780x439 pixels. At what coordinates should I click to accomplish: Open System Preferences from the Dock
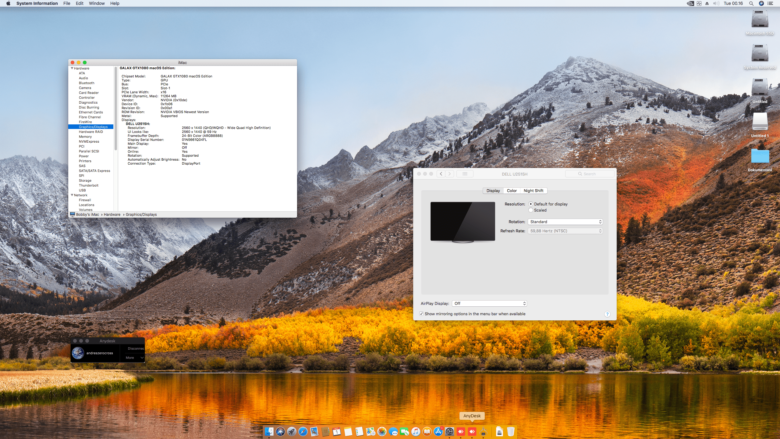click(450, 431)
